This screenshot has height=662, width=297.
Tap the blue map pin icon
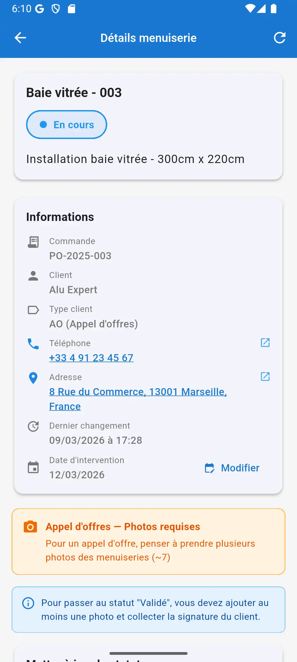[x=33, y=378]
